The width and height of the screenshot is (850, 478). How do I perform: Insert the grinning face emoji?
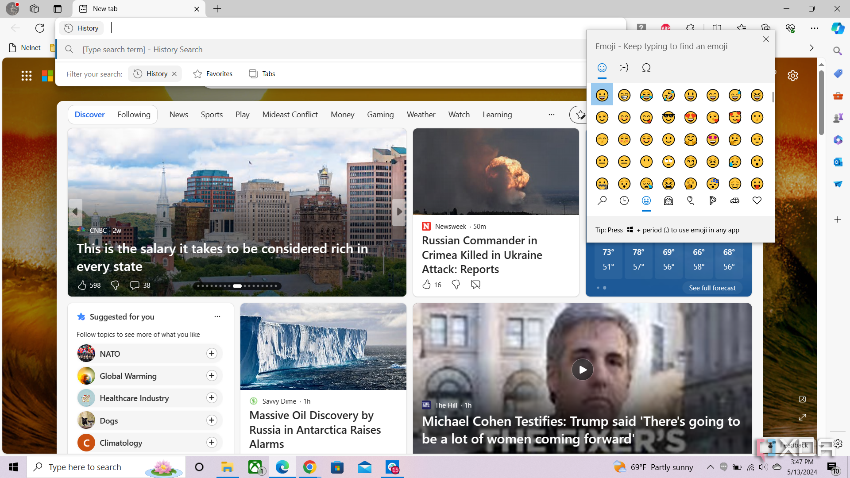pos(602,95)
